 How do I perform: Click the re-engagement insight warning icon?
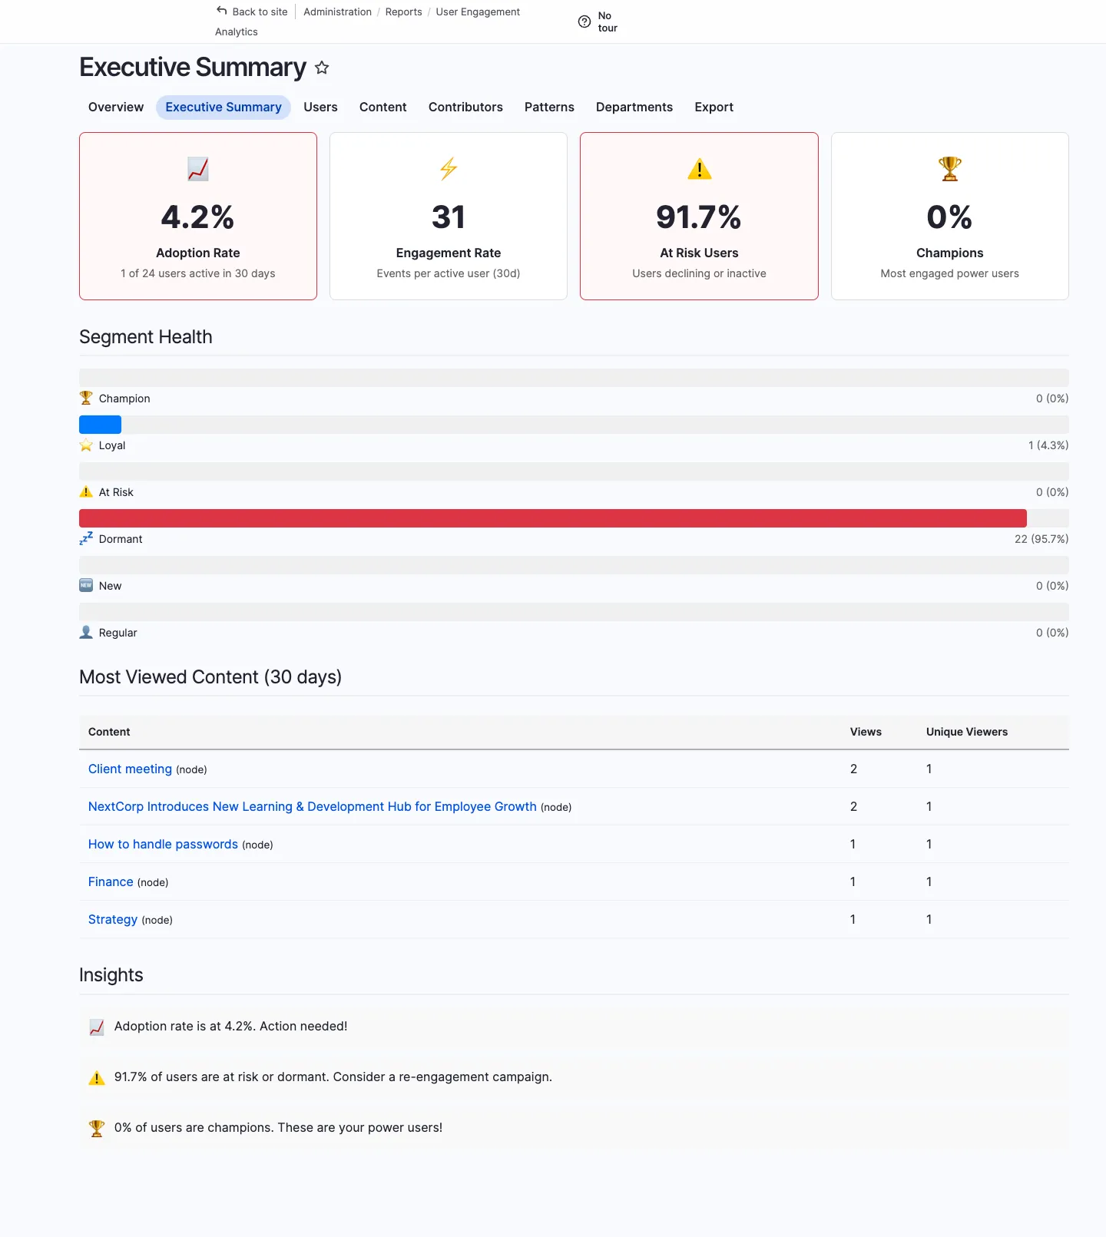97,1078
